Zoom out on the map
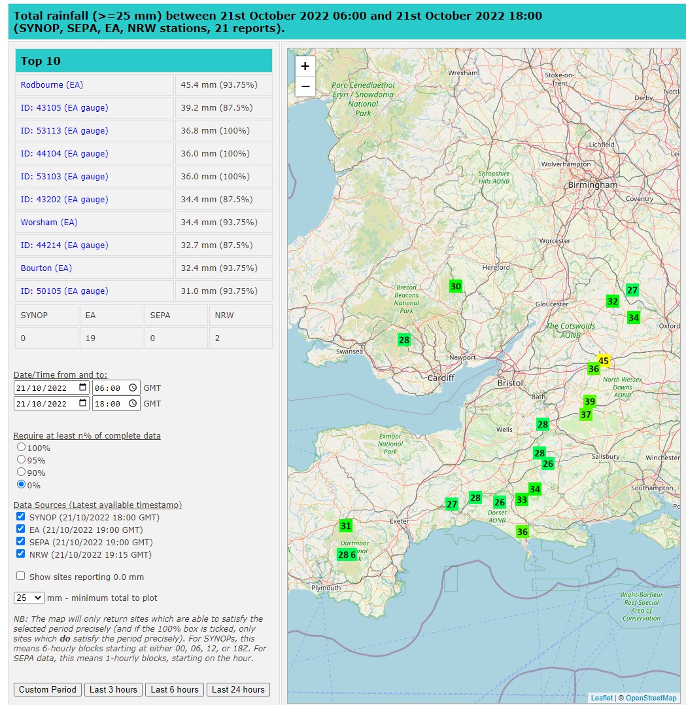The image size is (686, 705). pos(305,86)
